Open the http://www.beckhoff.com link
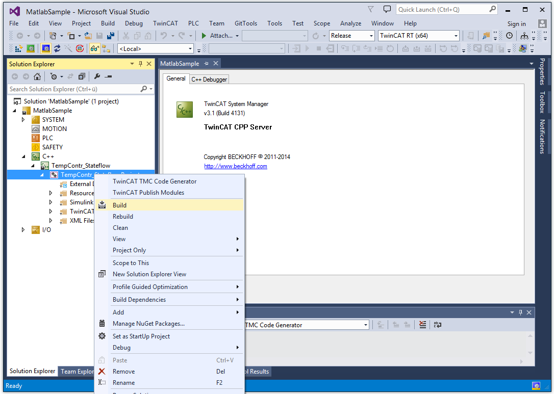 (x=236, y=166)
